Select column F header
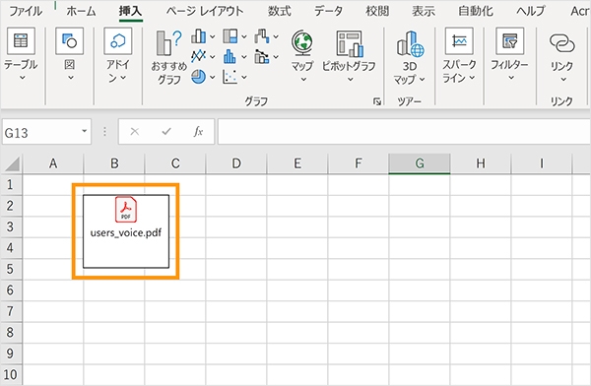Screen dimensions: 591x386 [359, 164]
